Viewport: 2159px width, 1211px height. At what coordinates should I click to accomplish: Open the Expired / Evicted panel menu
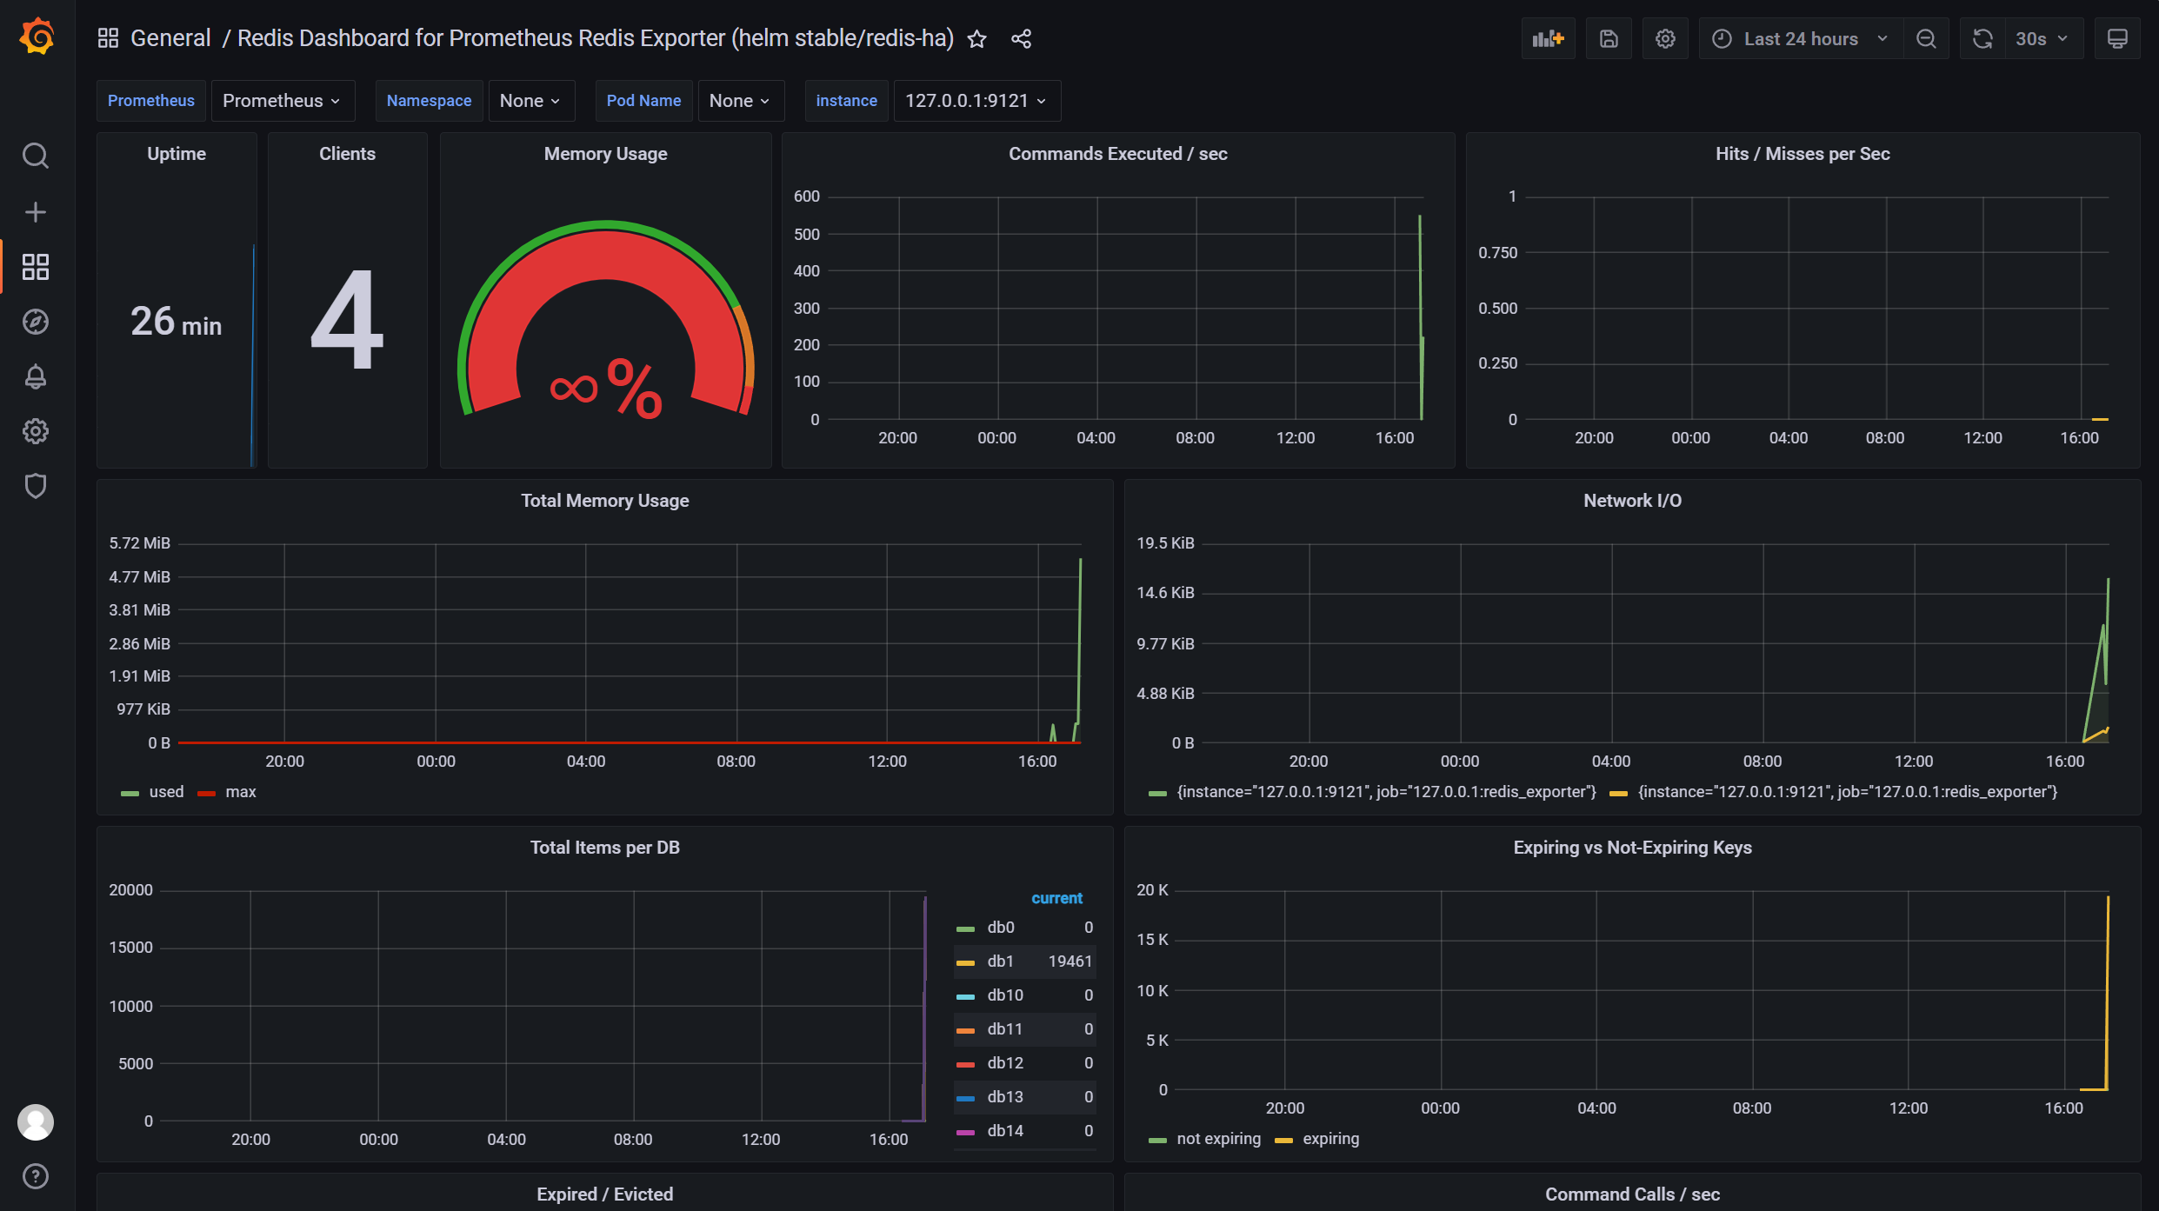[x=604, y=1194]
